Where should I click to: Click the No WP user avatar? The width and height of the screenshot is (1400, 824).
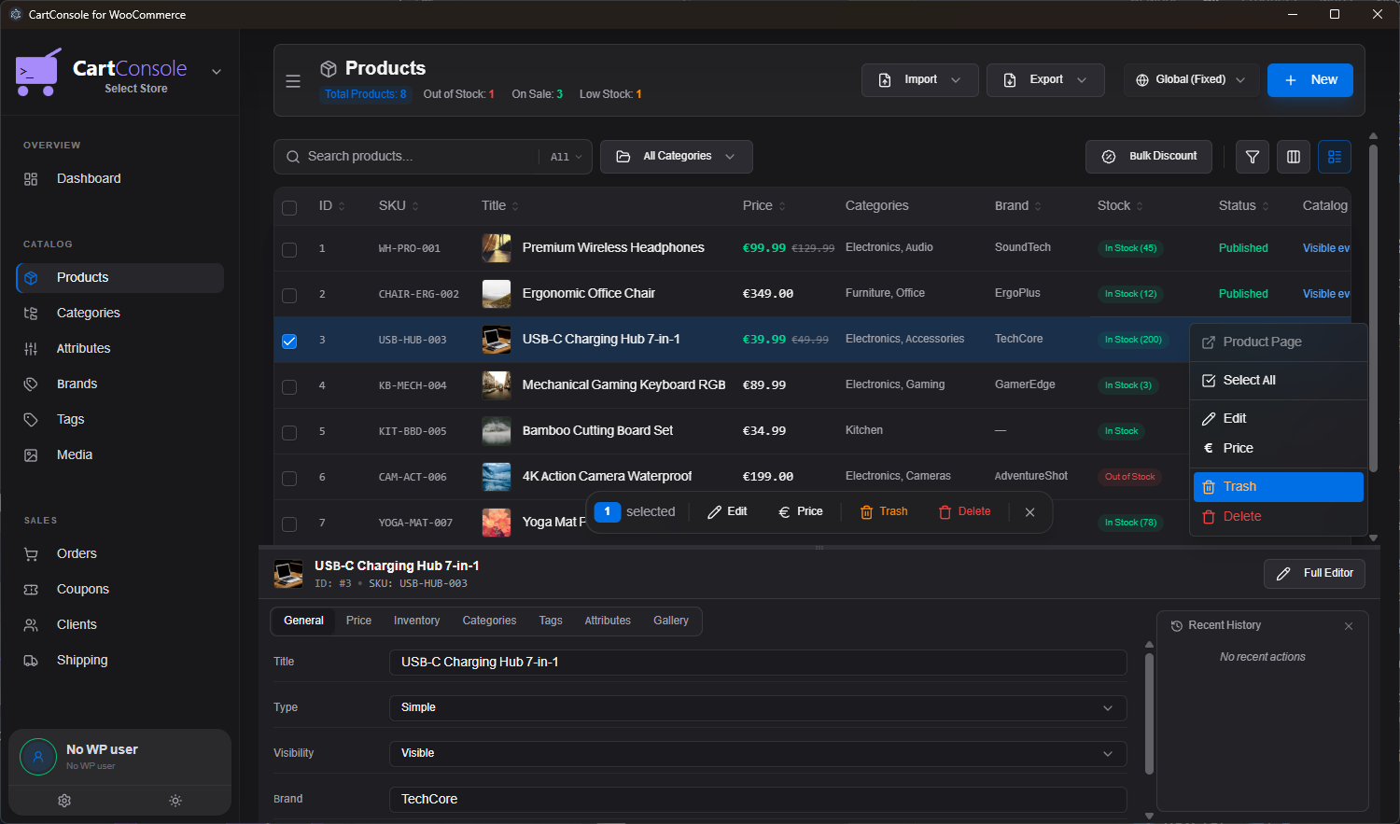point(38,757)
